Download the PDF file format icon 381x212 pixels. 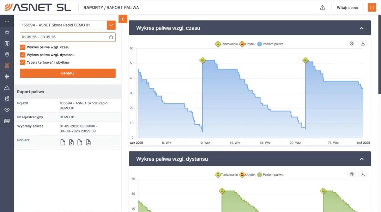pyautogui.click(x=88, y=142)
